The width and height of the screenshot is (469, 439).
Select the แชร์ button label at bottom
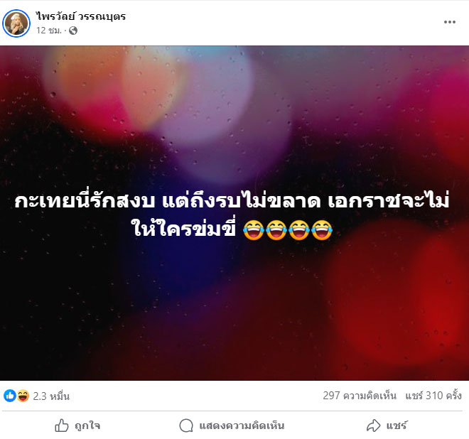(x=397, y=426)
